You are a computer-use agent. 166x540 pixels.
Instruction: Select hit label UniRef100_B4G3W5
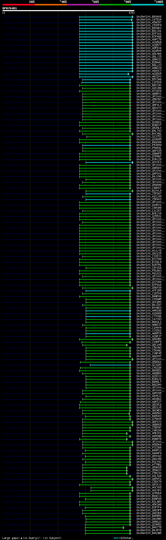pos(149,533)
